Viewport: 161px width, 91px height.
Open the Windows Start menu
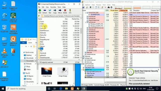[3, 89]
